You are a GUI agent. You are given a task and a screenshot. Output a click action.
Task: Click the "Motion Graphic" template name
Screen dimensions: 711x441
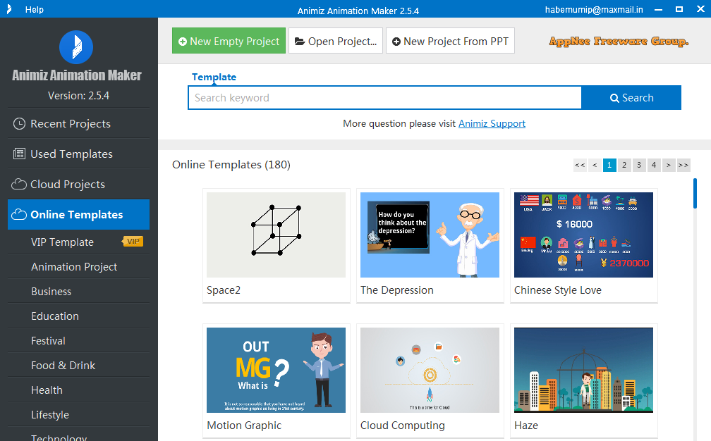tap(244, 426)
